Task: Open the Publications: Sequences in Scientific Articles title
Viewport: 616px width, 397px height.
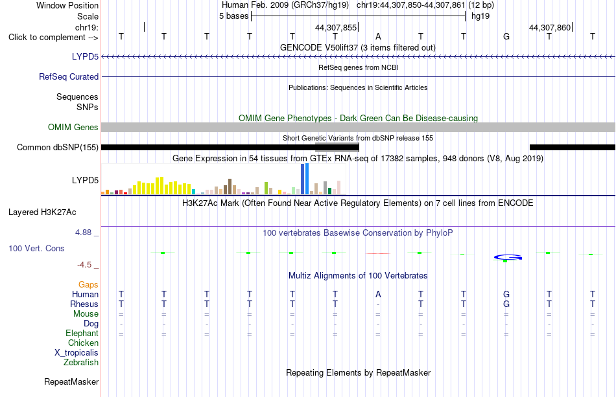Action: (x=358, y=87)
